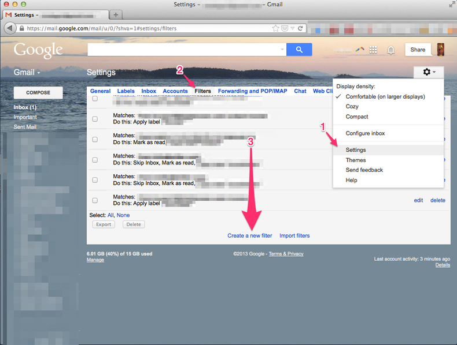Click Select None link

(x=123, y=215)
